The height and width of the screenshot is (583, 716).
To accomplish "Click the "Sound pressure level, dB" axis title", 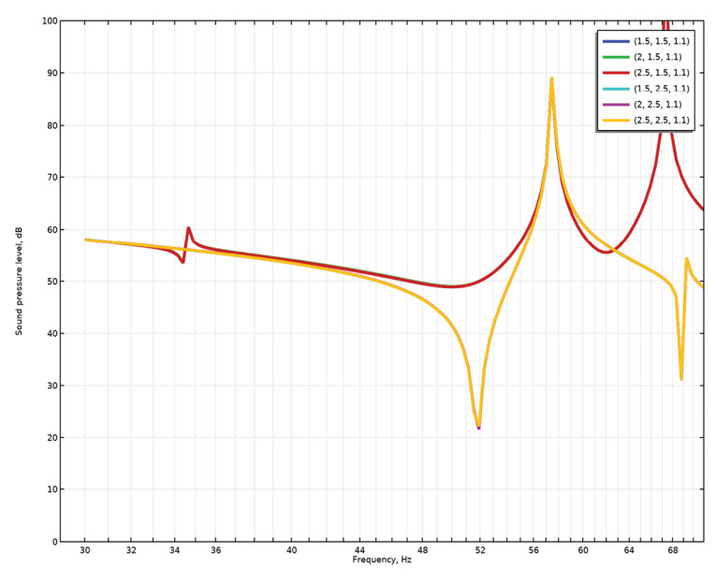I will 18,281.
